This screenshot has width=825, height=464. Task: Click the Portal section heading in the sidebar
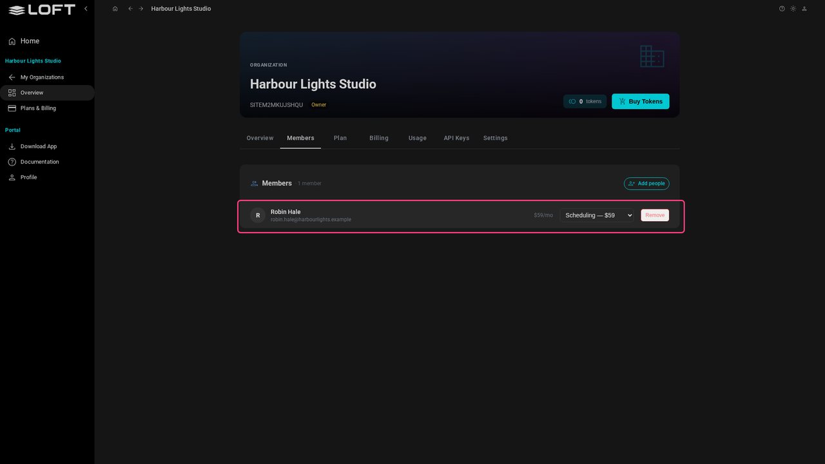pos(13,130)
